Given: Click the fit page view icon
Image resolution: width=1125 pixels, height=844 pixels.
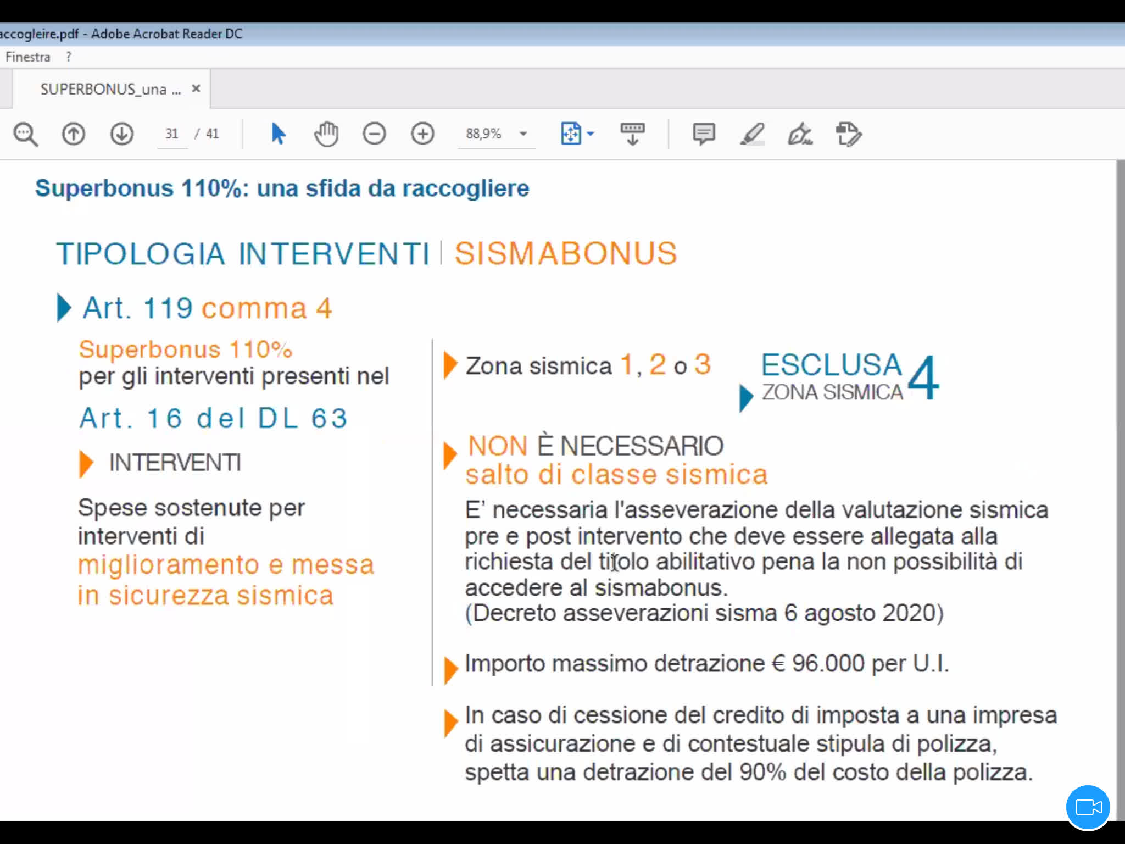Looking at the screenshot, I should tap(571, 134).
